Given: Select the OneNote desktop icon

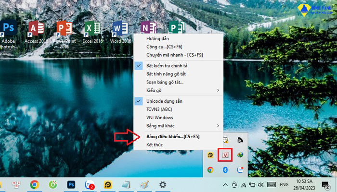Looking at the screenshot, I should pyautogui.click(x=148, y=27).
